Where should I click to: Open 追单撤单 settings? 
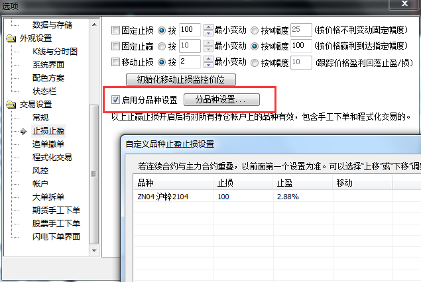pyautogui.click(x=48, y=144)
